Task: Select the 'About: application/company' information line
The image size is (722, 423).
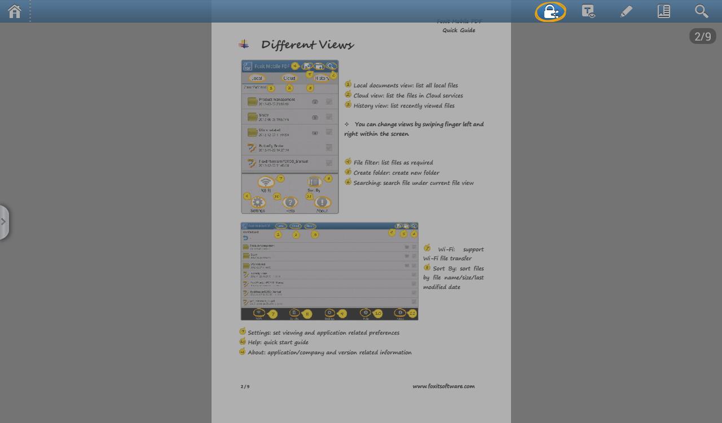Action: coord(329,353)
